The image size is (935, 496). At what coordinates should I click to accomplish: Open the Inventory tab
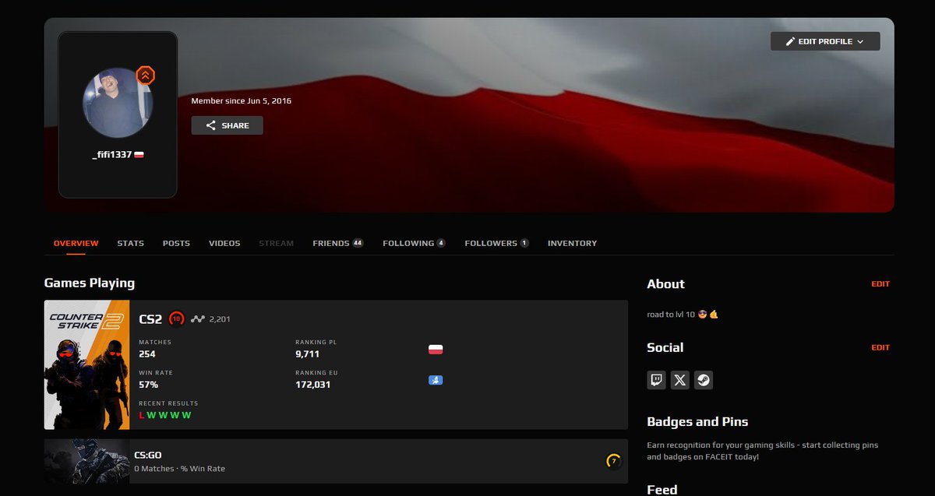tap(573, 243)
